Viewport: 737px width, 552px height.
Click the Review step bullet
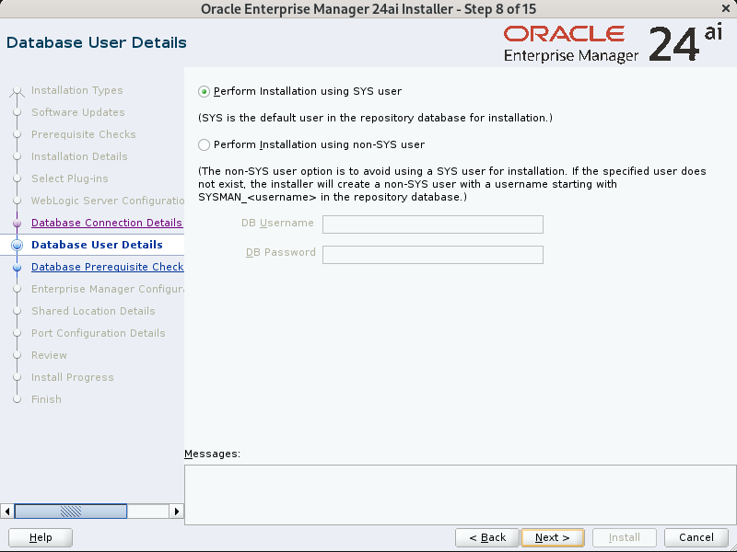(x=17, y=355)
